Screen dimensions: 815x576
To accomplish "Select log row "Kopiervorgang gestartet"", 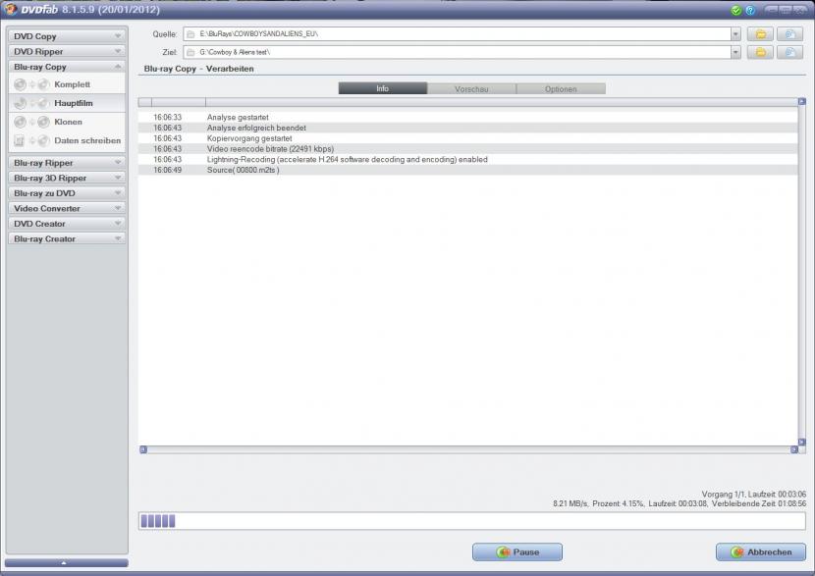I will [x=467, y=138].
